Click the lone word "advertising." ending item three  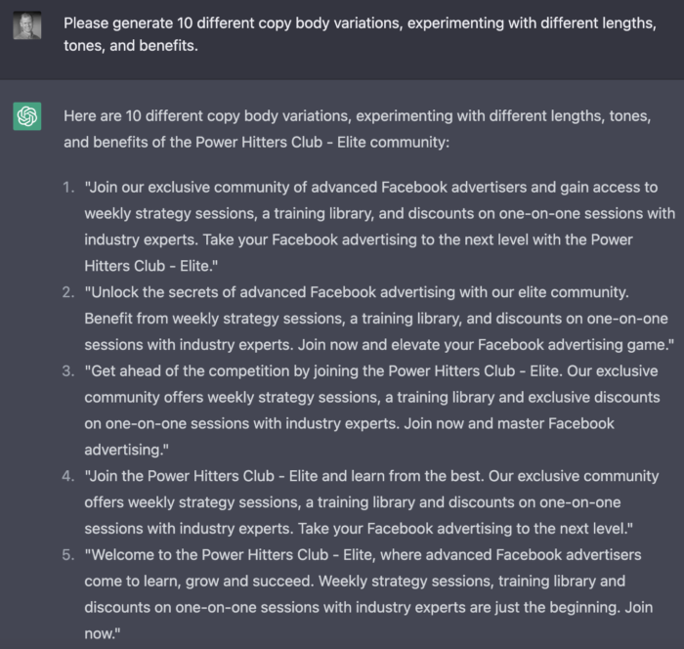126,450
